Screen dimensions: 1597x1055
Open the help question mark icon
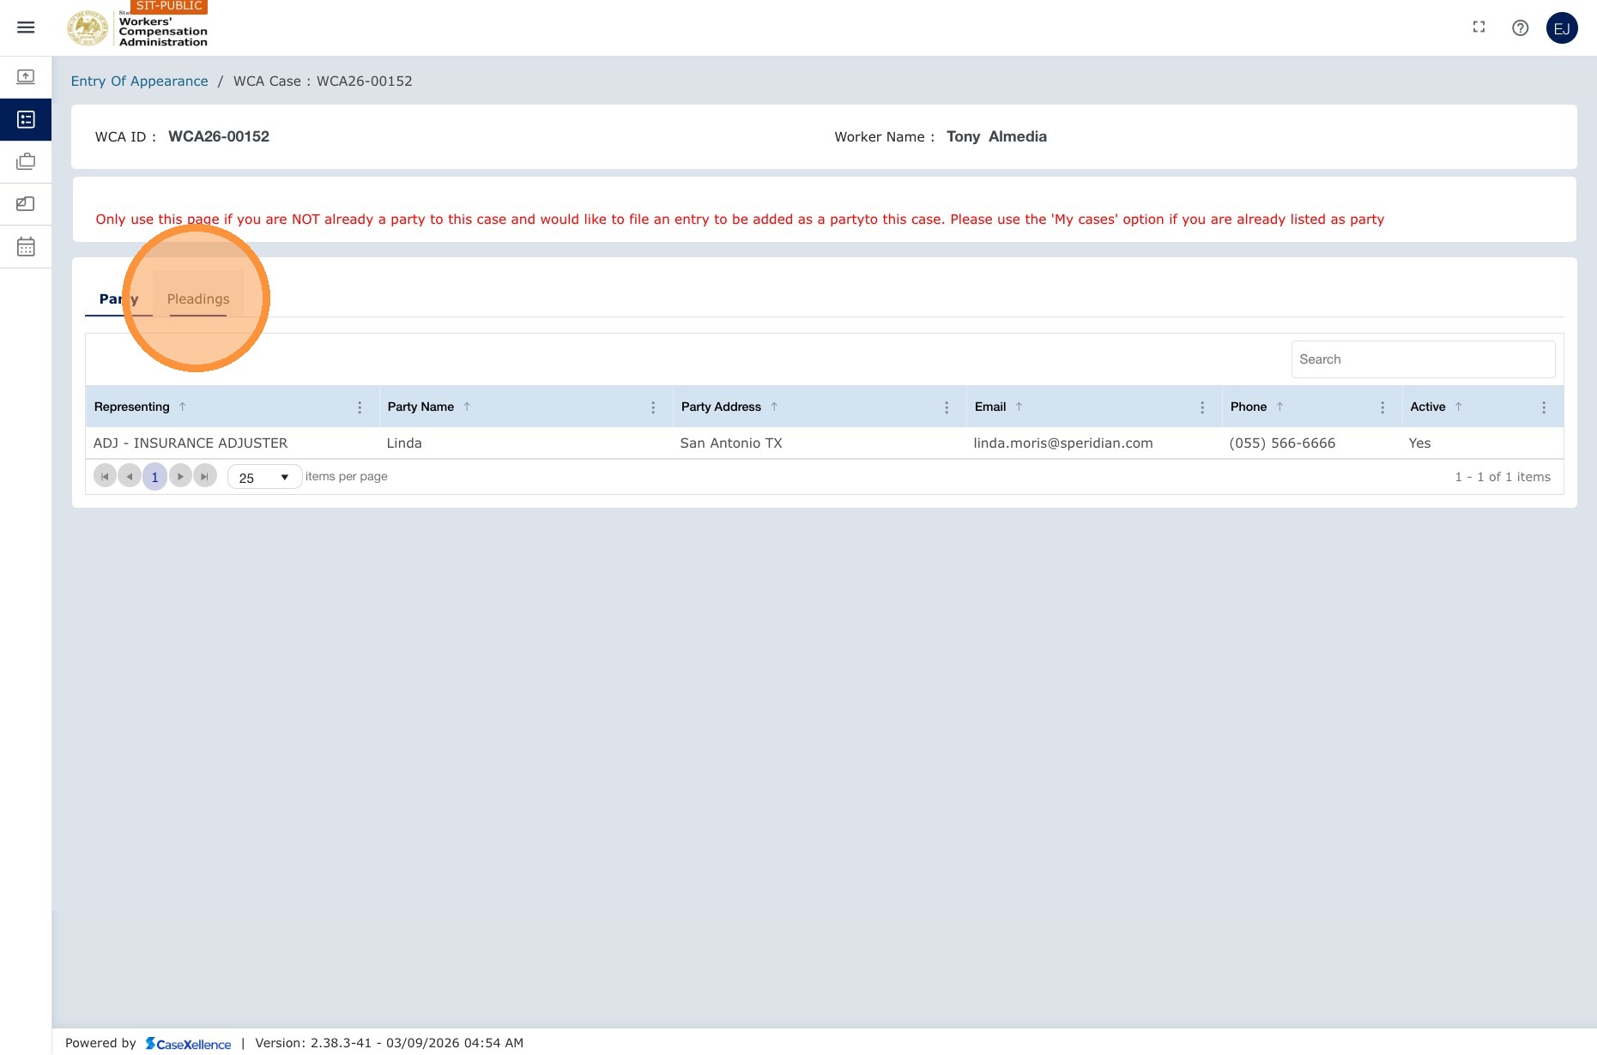pyautogui.click(x=1520, y=27)
